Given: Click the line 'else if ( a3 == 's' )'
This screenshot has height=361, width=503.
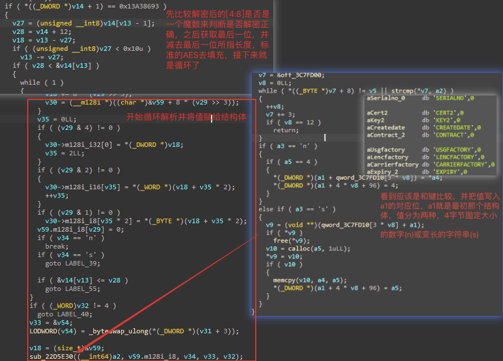Looking at the screenshot, I should pos(296,209).
